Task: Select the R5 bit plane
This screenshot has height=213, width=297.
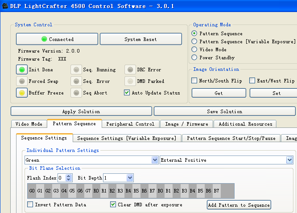Action: tap(136, 191)
